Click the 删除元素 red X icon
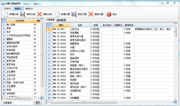 click(x=91, y=14)
